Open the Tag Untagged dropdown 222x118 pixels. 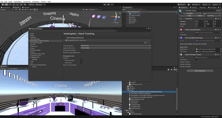[193, 13]
